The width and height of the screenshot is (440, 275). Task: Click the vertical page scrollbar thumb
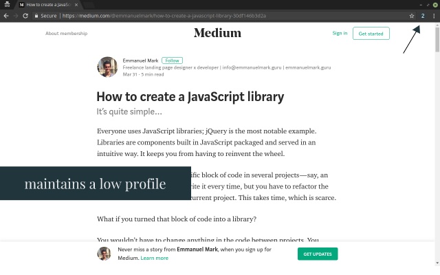437,39
